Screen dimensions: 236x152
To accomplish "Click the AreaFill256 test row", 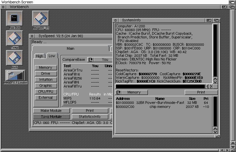I will coord(88,78).
